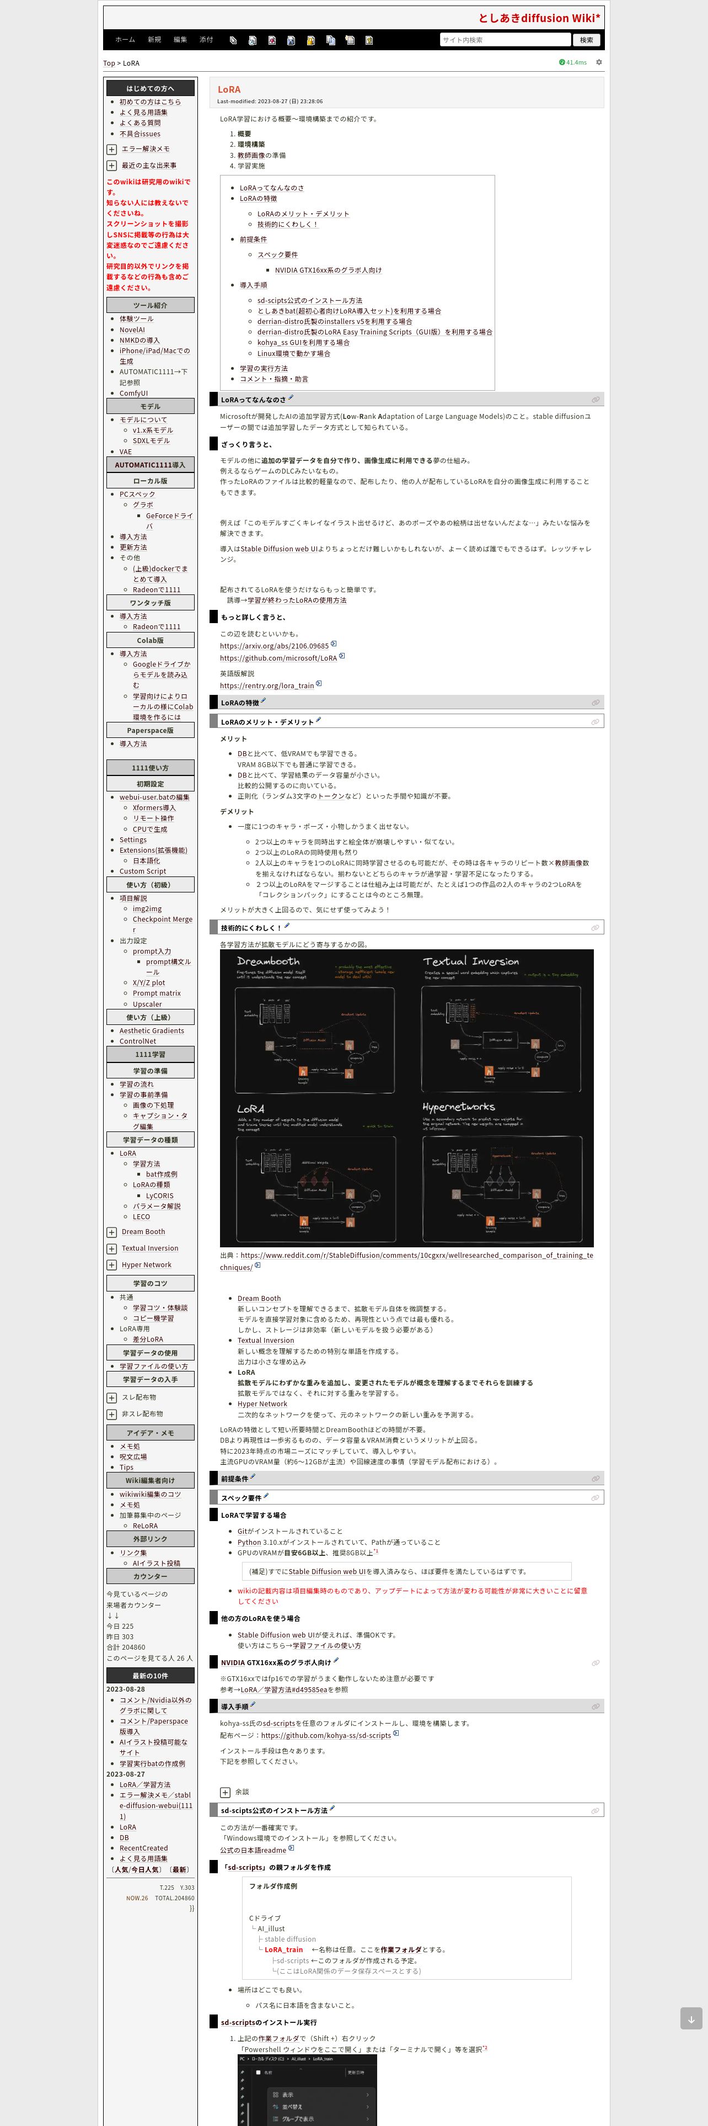
Task: Expand 非スレ配布物 section in sidebar
Action: tap(111, 1414)
